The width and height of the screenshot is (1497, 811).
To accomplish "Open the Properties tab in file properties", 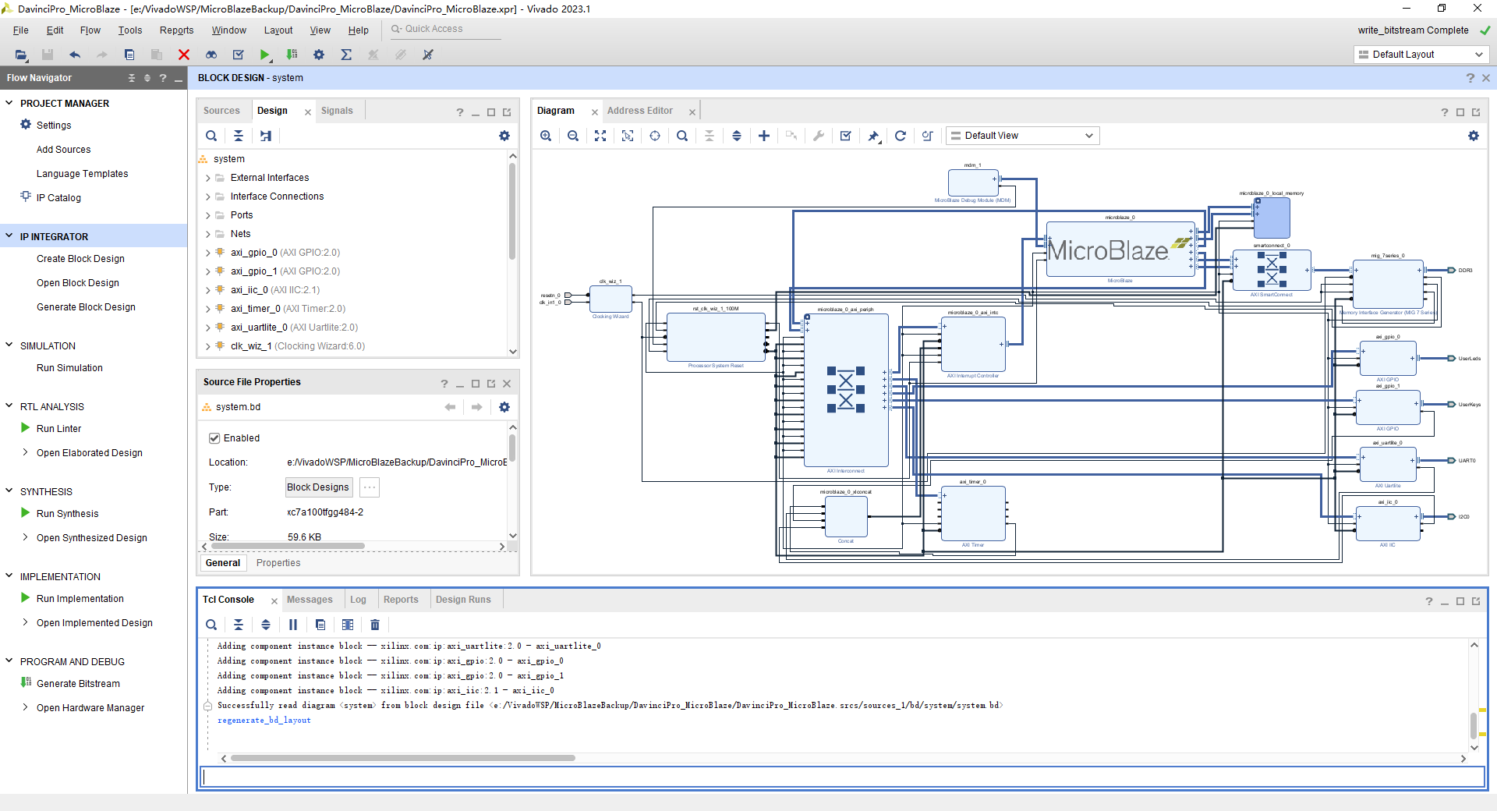I will click(x=278, y=563).
